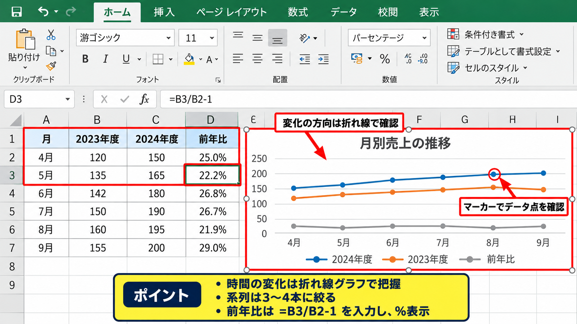Switch to the ホーム tab
The image size is (577, 324).
[x=117, y=12]
